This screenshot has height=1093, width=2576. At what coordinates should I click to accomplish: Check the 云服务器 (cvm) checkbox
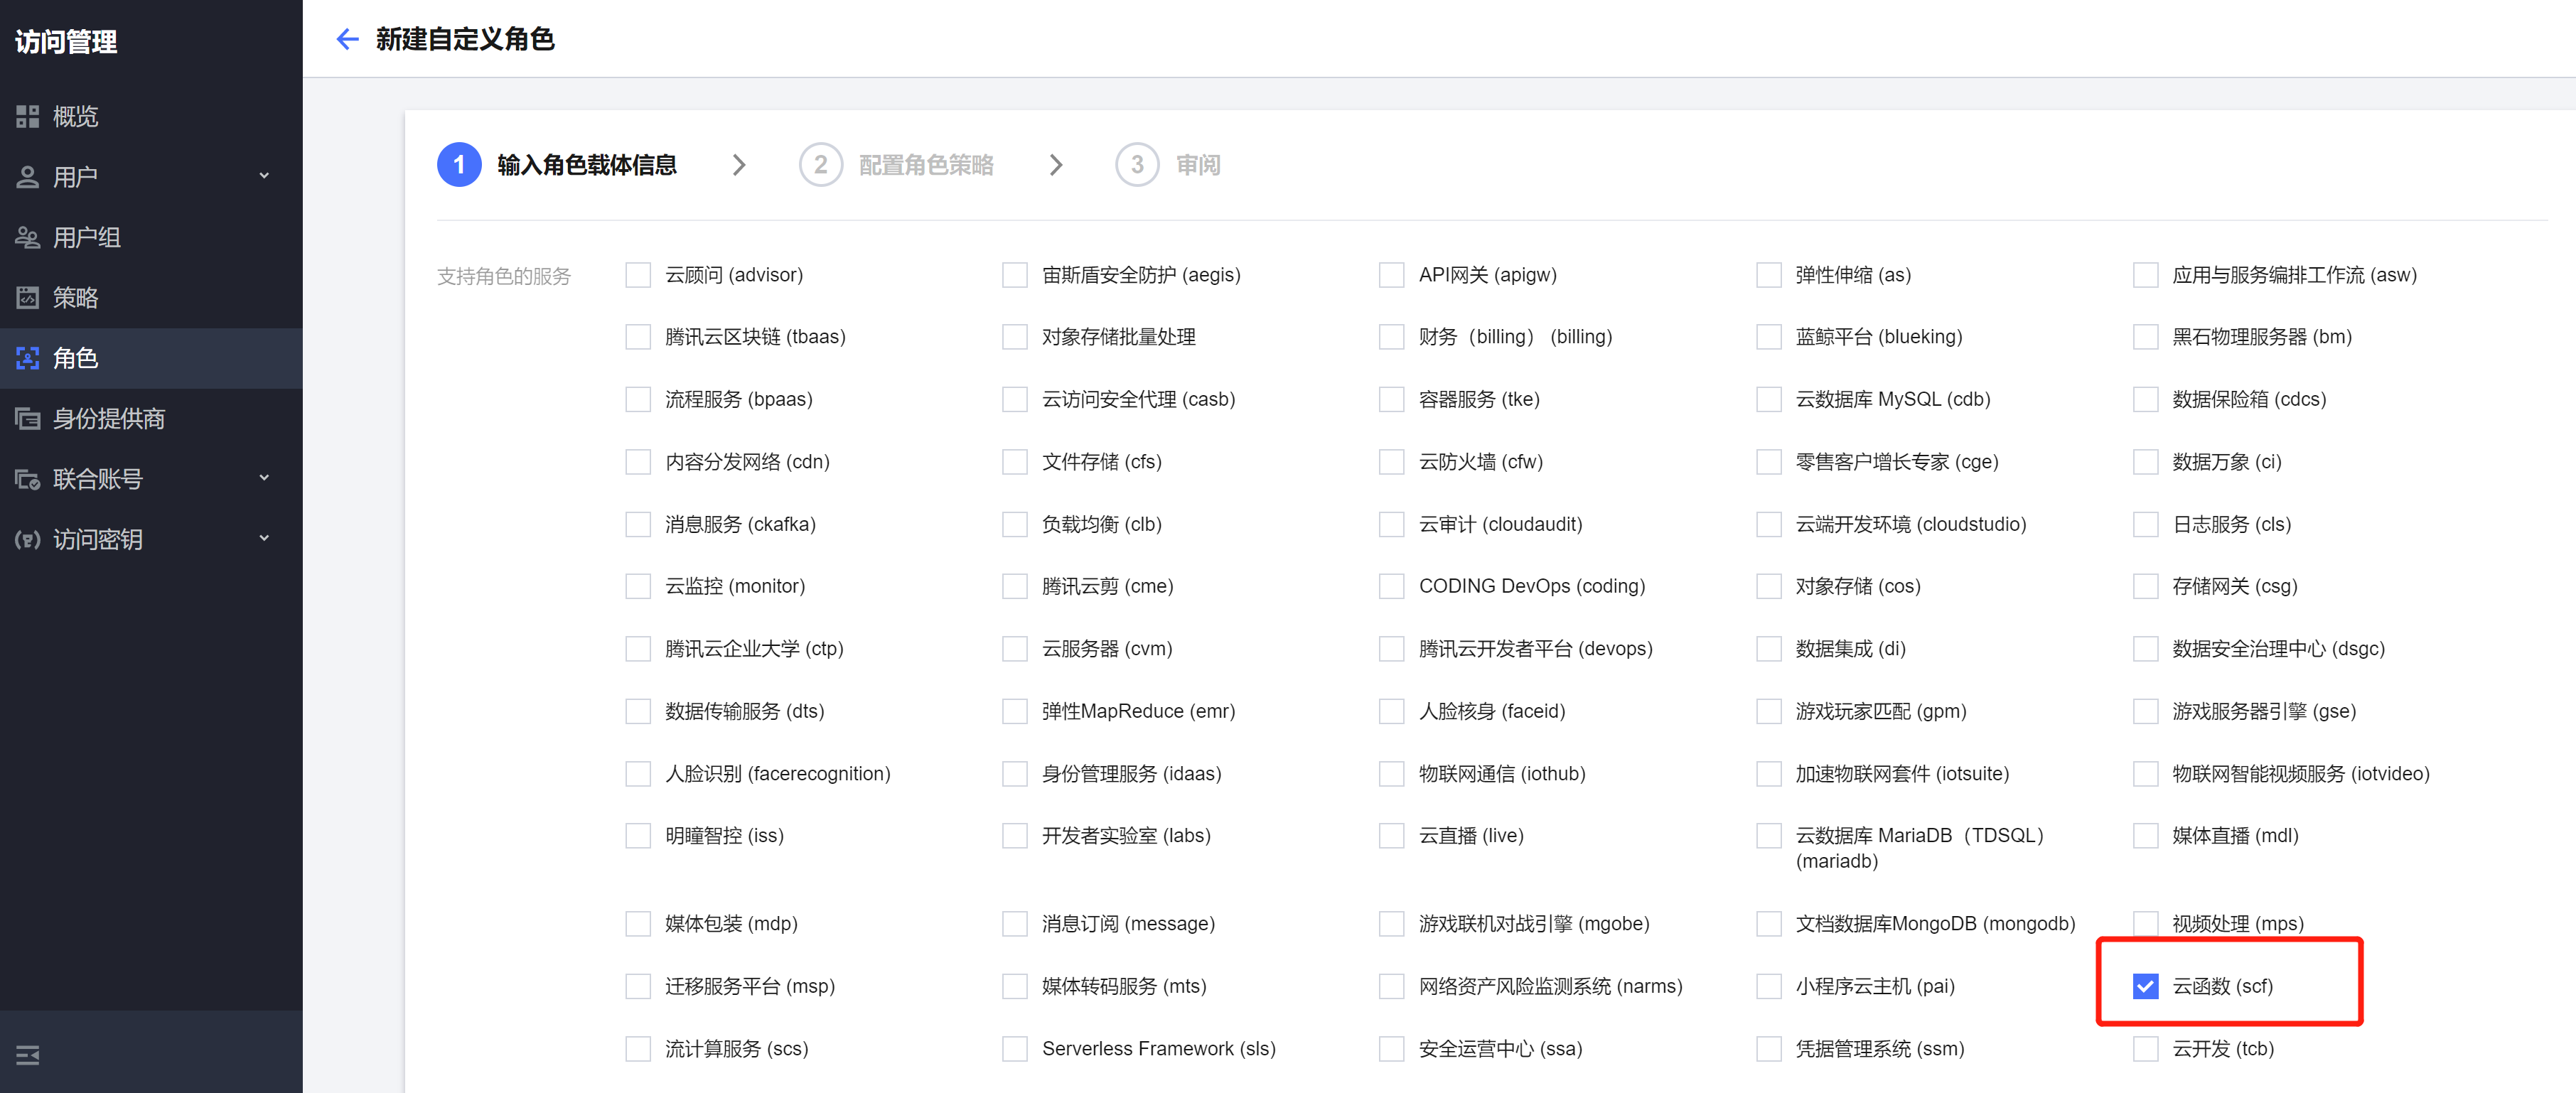[1014, 649]
